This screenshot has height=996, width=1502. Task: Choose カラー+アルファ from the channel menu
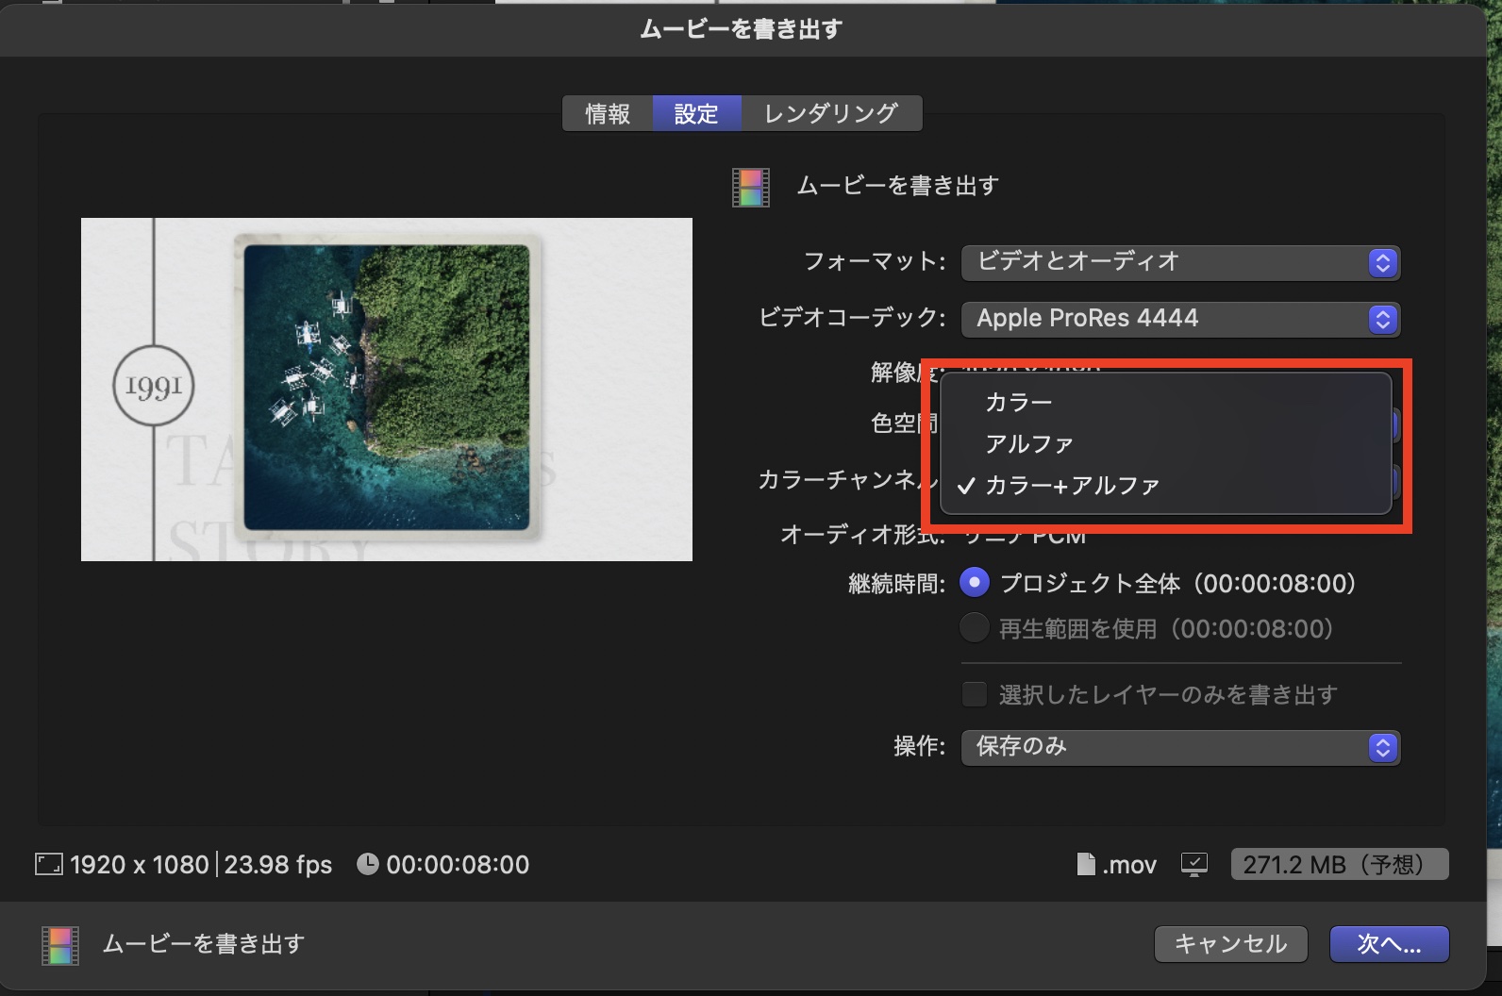[x=1072, y=486]
